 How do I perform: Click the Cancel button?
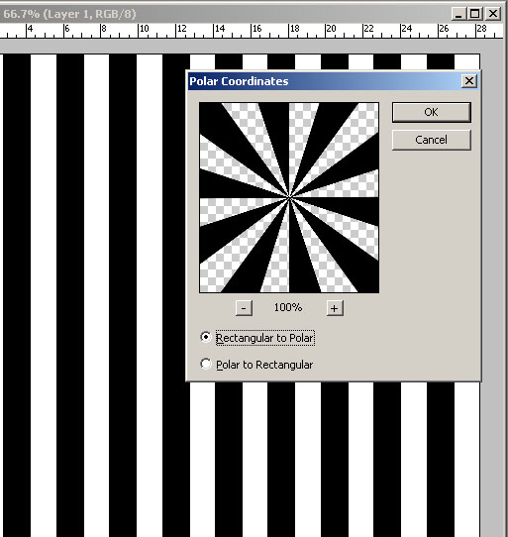coord(432,140)
